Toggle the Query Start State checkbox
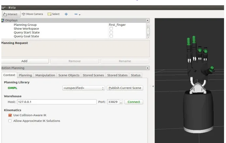This screenshot has height=143, width=226. tap(111, 32)
